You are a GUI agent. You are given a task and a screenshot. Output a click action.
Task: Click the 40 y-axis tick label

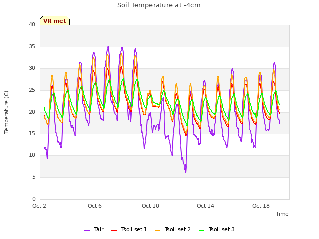[32, 24]
